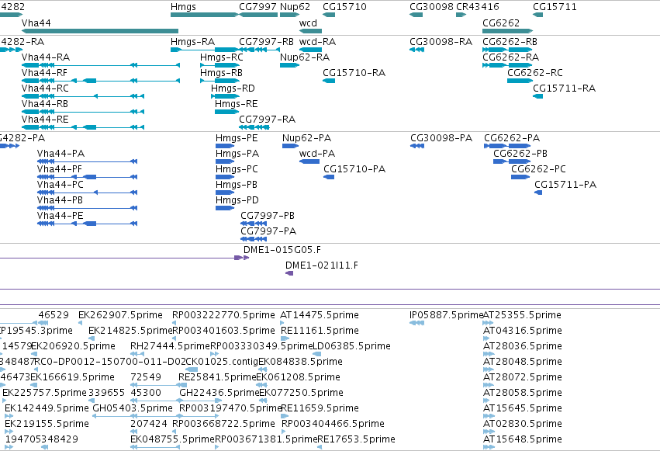Open the CG6262-RA transcript label
The height and width of the screenshot is (451, 660).
point(510,57)
